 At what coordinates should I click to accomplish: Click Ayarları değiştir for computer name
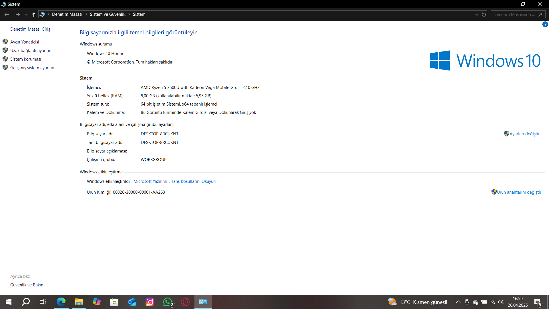pyautogui.click(x=524, y=134)
